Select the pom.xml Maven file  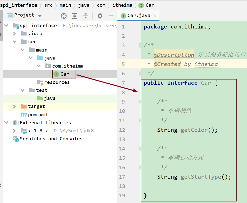click(38, 114)
